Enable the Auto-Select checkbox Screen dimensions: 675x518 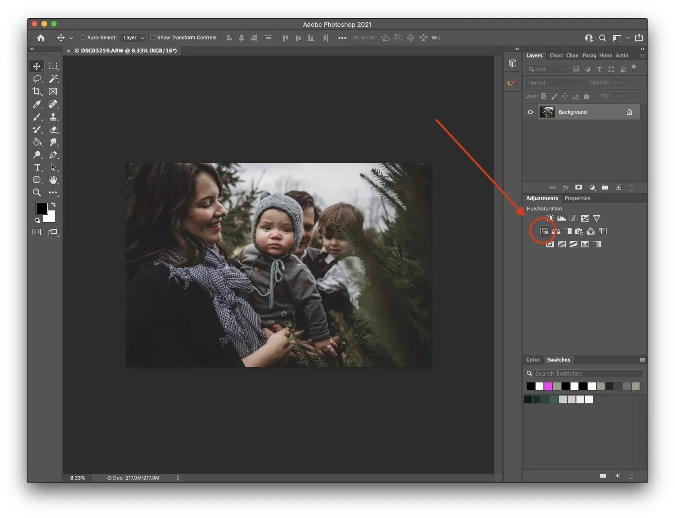(x=83, y=38)
